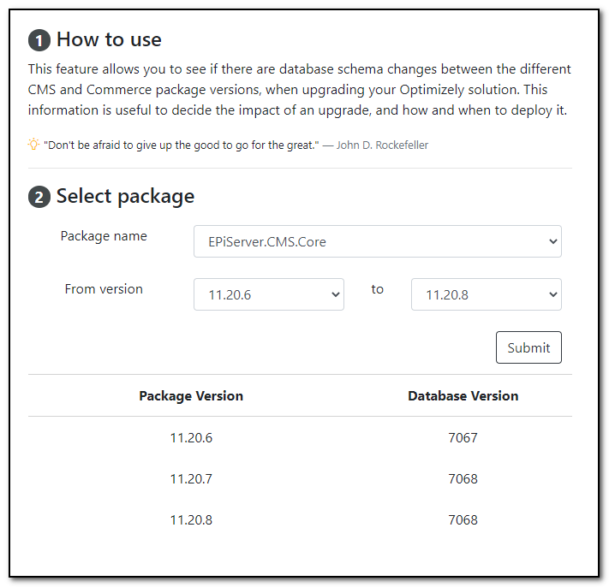Click the Package Version column header
The height and width of the screenshot is (587, 609).
point(191,396)
